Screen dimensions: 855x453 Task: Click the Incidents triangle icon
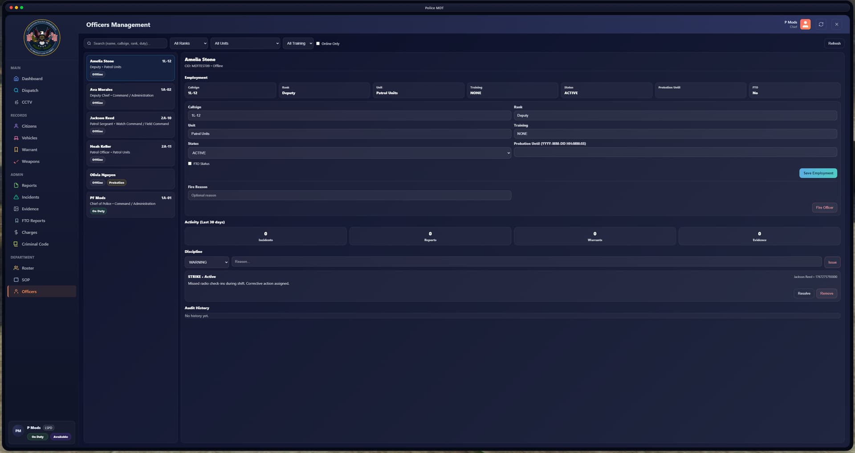click(16, 197)
